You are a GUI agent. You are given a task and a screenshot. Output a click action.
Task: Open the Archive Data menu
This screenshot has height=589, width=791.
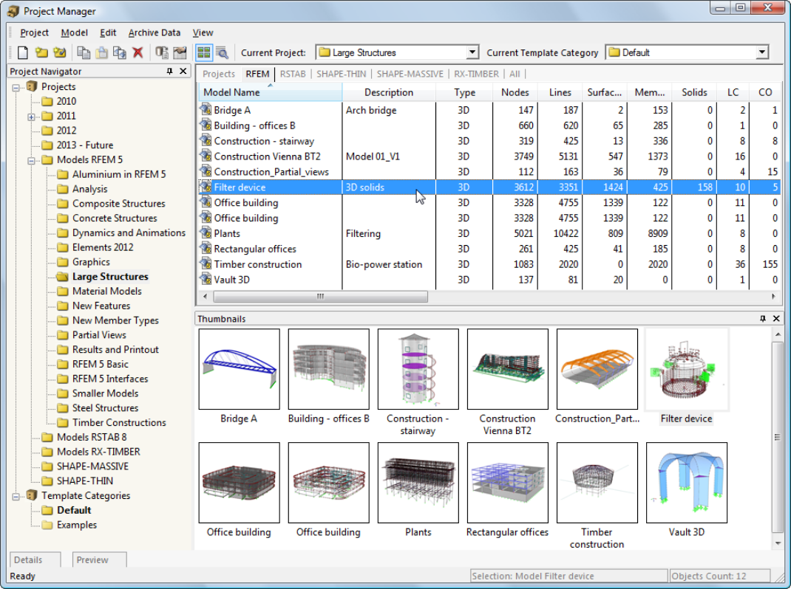pos(155,32)
